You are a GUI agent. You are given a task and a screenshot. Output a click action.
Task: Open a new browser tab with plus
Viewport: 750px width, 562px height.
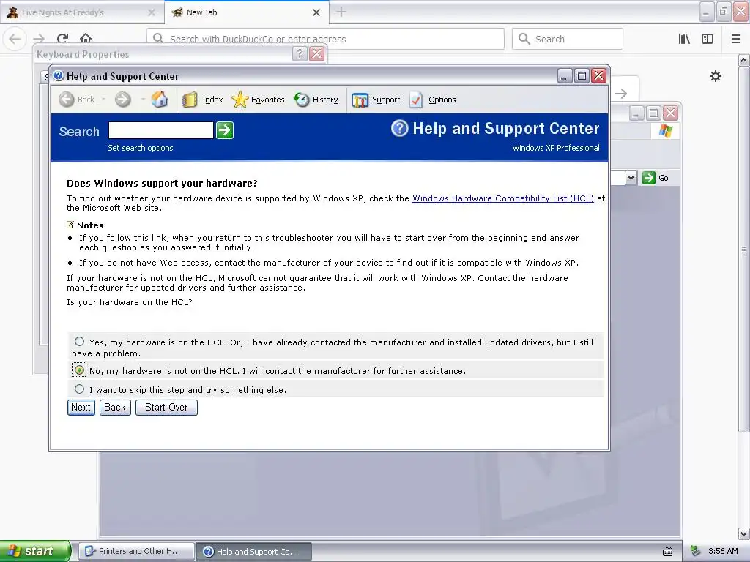[341, 12]
